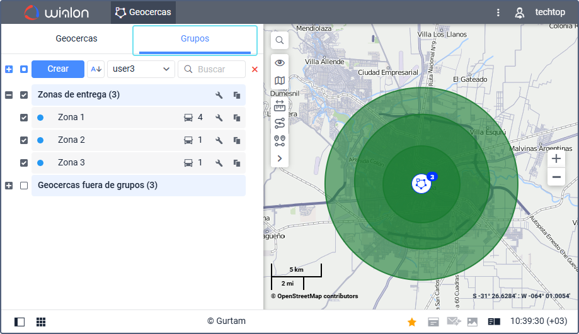The width and height of the screenshot is (579, 334).
Task: Open the routing tool on map
Action: pos(280,123)
